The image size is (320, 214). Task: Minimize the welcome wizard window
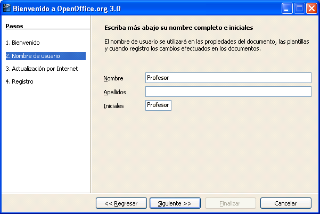coord(288,9)
